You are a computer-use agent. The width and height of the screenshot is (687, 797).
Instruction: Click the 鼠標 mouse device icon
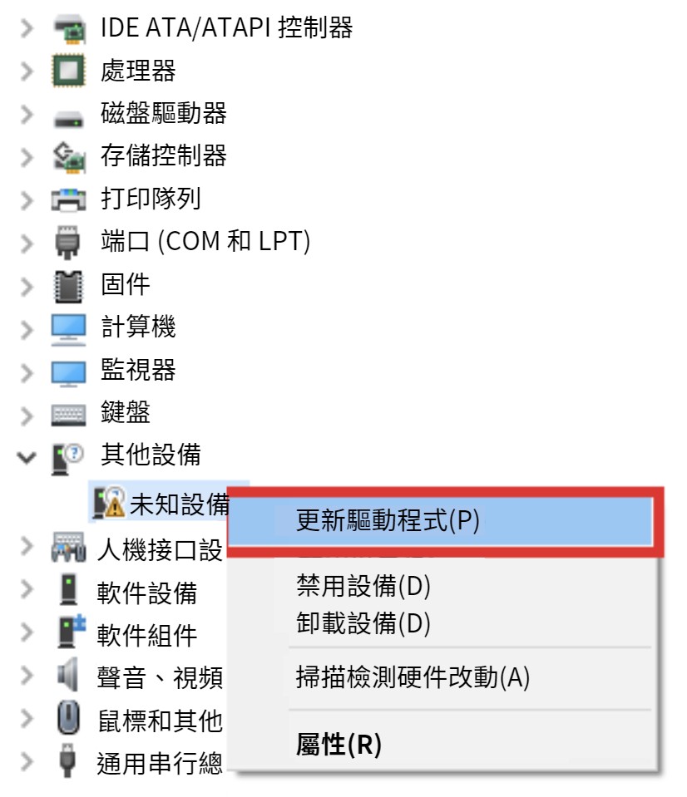click(68, 716)
